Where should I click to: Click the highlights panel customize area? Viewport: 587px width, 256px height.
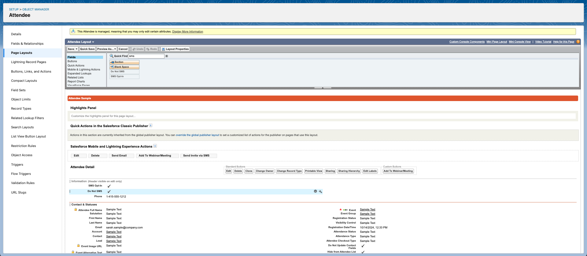[323, 116]
